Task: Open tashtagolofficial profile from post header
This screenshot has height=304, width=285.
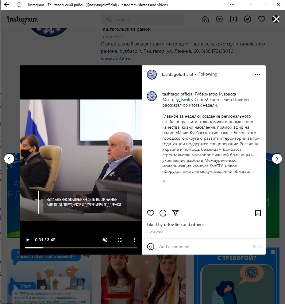Action: [x=177, y=74]
